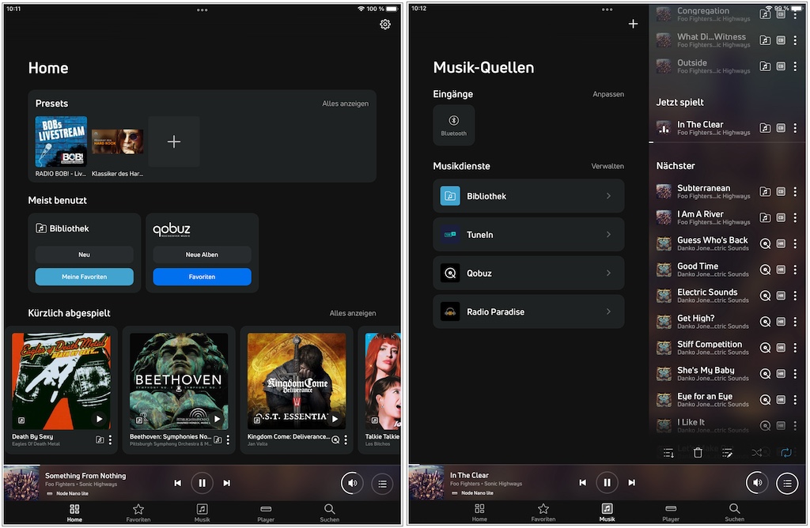810x528 pixels.
Task: Select I Am A River in queue
Action: [x=703, y=217]
